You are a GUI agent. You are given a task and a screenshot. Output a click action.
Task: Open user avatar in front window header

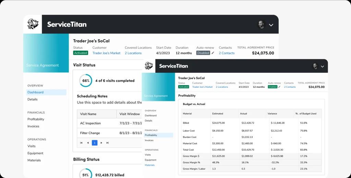click(x=315, y=66)
